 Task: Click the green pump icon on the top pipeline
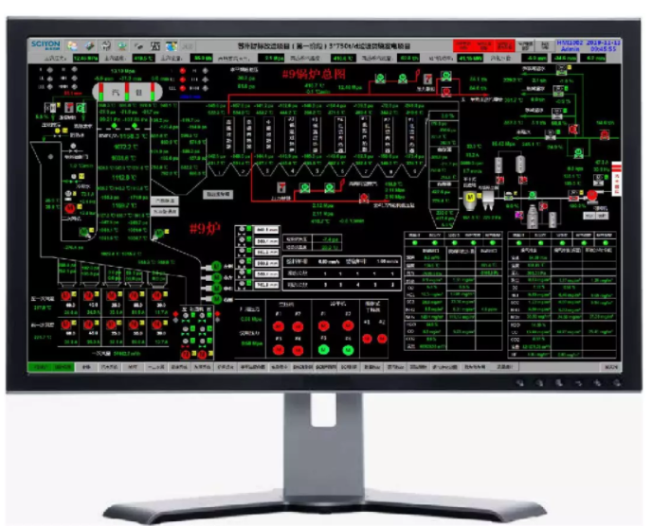(380, 77)
